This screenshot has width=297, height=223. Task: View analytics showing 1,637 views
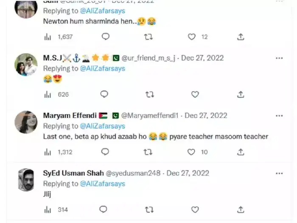(x=59, y=37)
